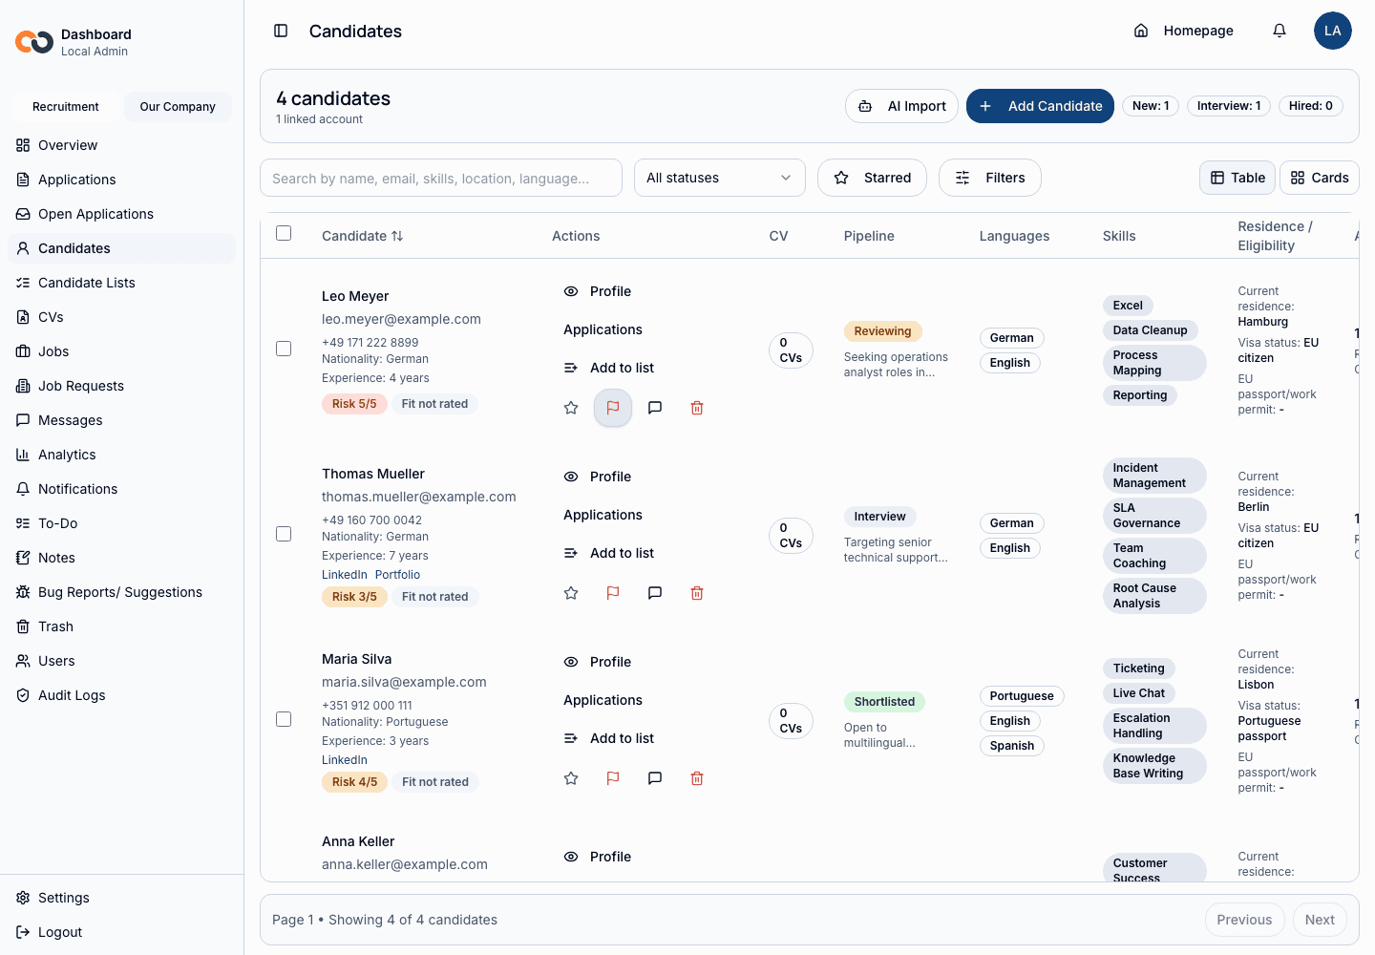The width and height of the screenshot is (1375, 955).
Task: Open Analytics from the sidebar
Action: tap(122, 455)
